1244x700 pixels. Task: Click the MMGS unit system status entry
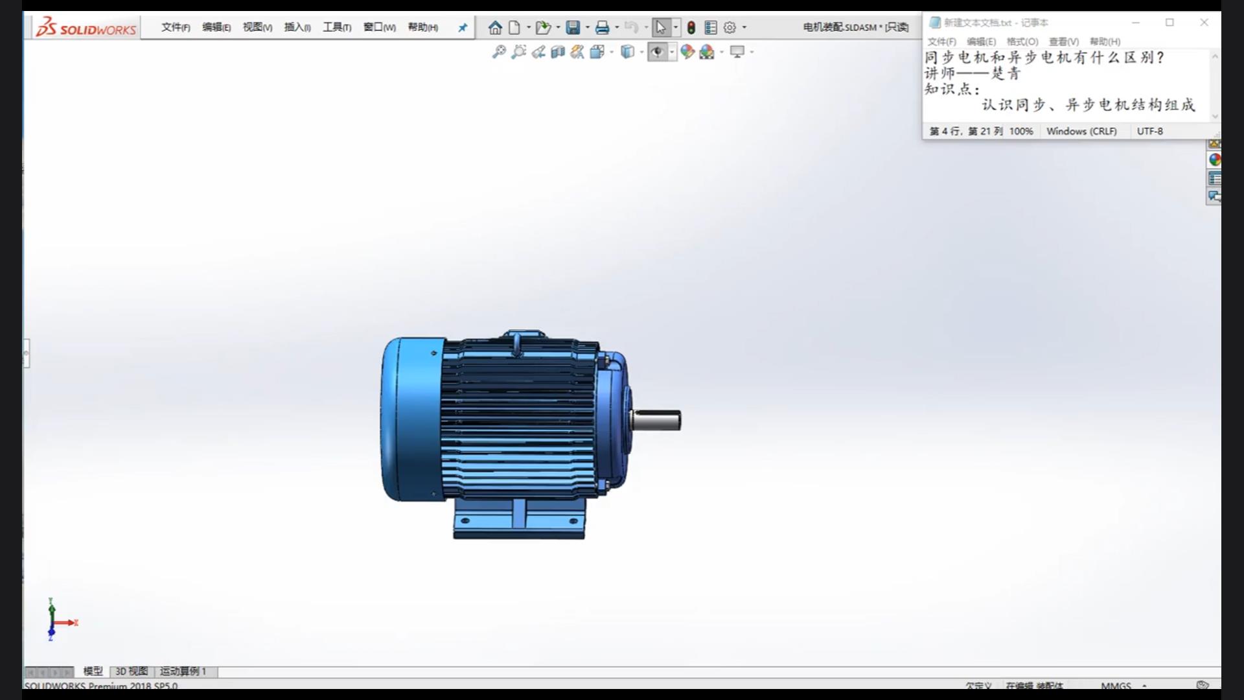click(1116, 685)
